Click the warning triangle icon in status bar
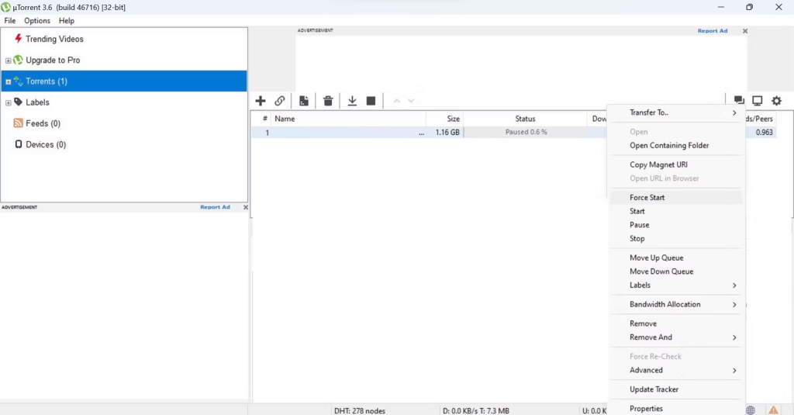The image size is (794, 415). tap(773, 410)
